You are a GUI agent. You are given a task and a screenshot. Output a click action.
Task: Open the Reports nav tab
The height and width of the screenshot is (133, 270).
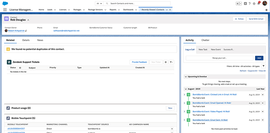[113, 10]
